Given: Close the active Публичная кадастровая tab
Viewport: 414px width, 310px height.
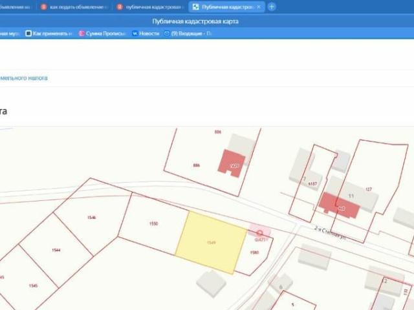Looking at the screenshot, I should point(259,7).
